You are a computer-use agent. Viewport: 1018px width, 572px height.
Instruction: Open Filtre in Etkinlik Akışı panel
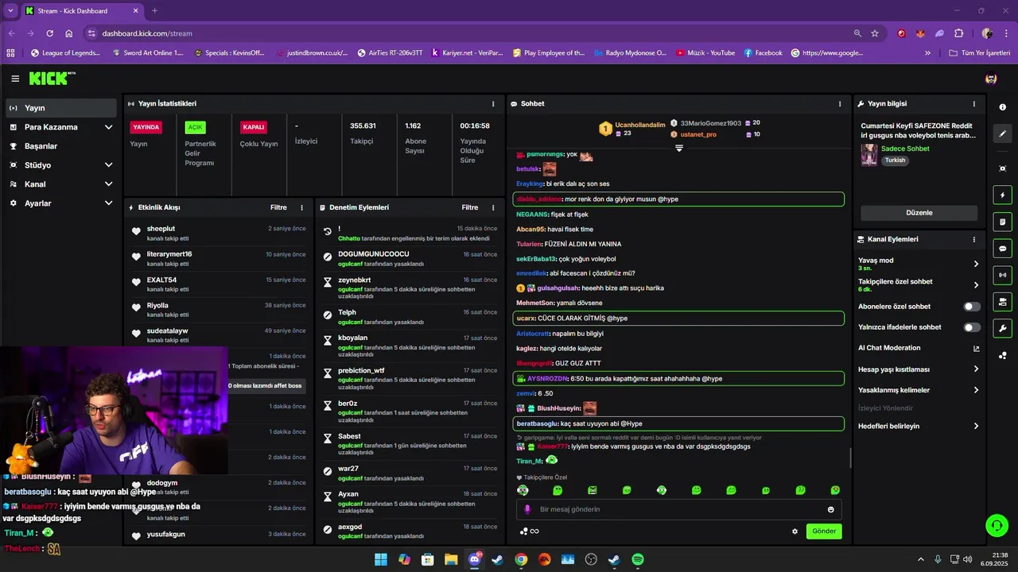(278, 207)
